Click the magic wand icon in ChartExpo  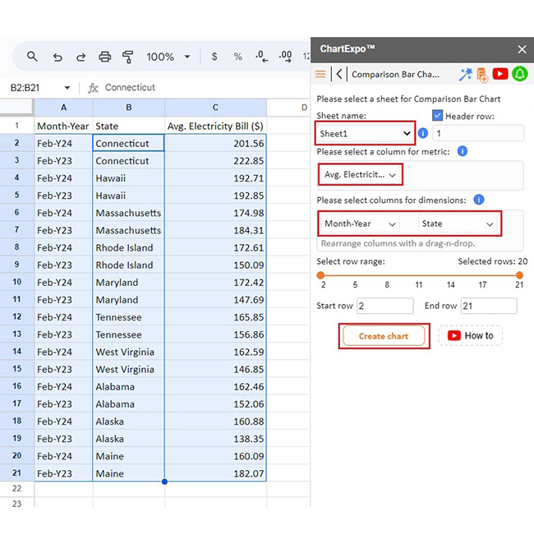click(x=466, y=74)
